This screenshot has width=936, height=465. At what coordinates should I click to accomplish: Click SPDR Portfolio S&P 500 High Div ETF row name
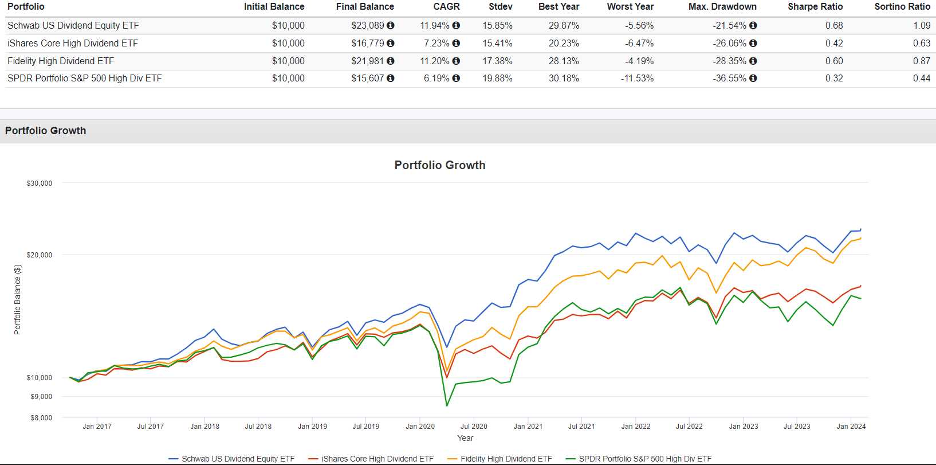pyautogui.click(x=85, y=78)
